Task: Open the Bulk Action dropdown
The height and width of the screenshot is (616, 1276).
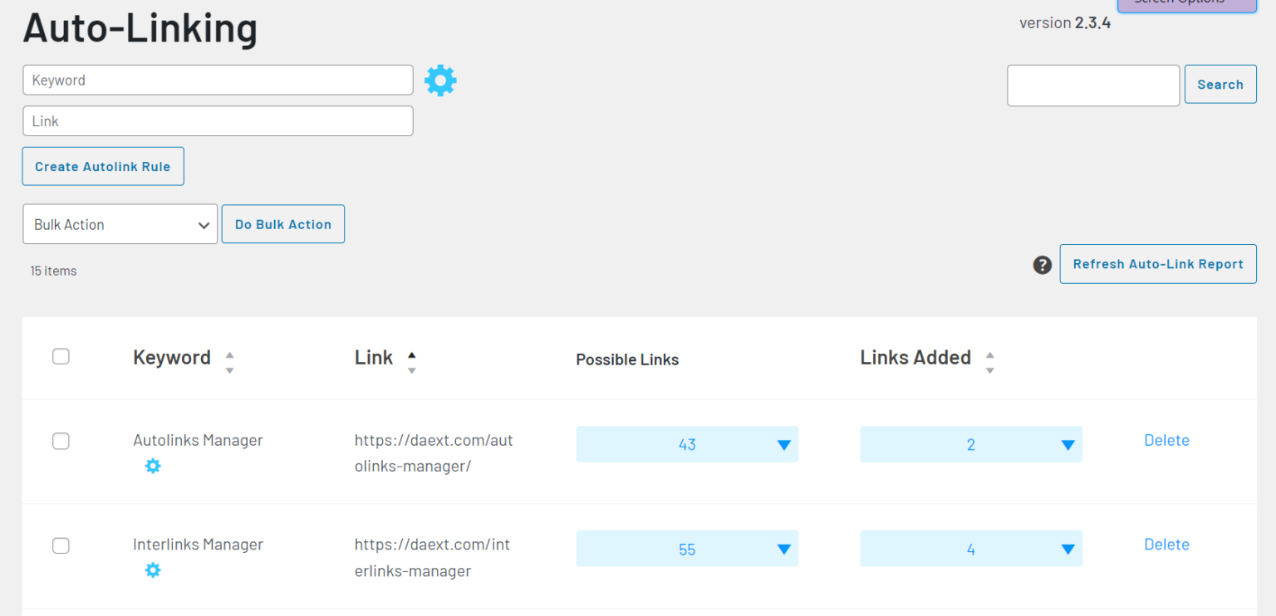Action: click(x=120, y=223)
